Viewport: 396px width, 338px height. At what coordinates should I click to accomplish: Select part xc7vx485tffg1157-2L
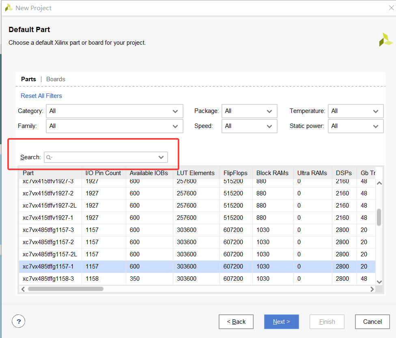coord(50,254)
